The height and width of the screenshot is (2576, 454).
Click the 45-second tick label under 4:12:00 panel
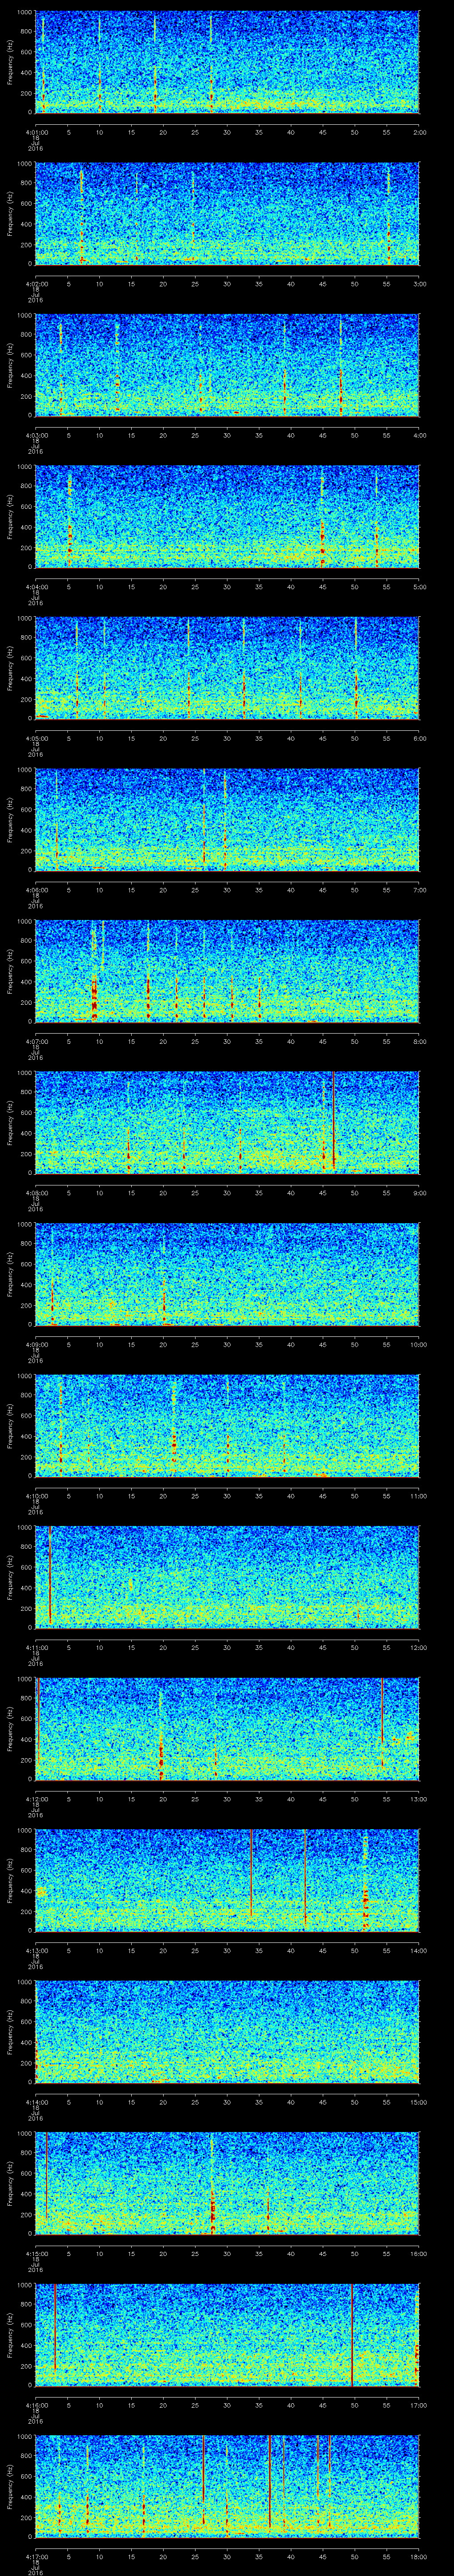[x=323, y=1799]
